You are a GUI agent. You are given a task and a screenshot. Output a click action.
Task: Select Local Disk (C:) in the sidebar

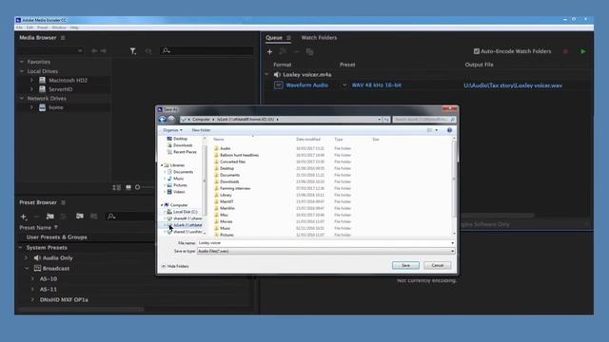coord(185,212)
